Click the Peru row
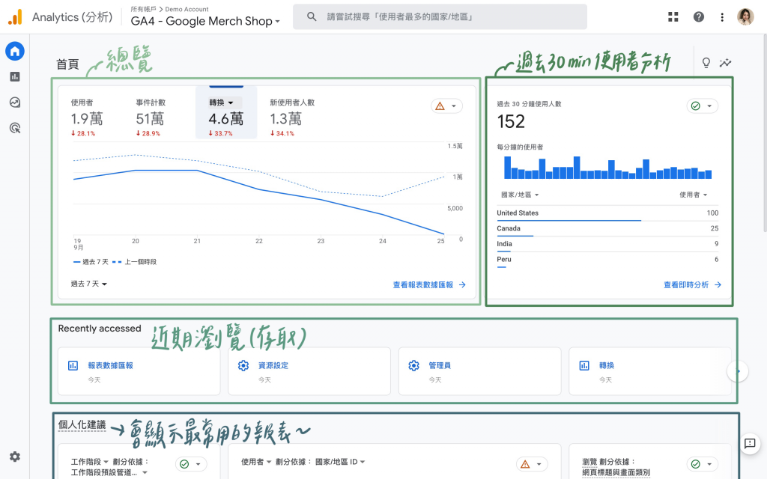The image size is (767, 479). pyautogui.click(x=607, y=260)
